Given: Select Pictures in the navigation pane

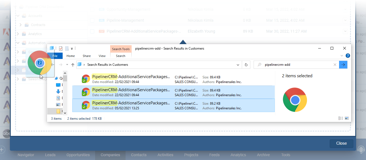Looking at the screenshot, I should 59,104.
